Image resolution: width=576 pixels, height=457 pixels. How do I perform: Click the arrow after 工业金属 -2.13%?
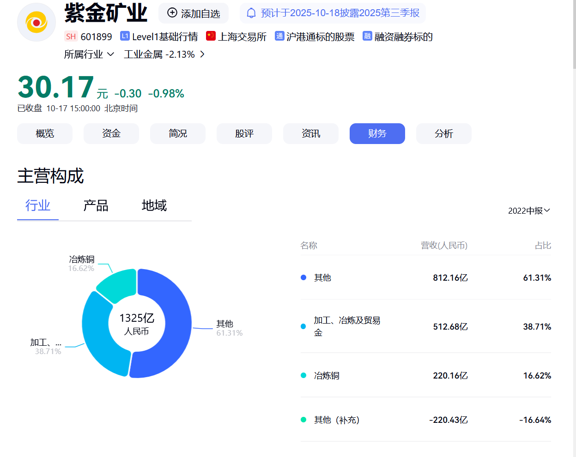(x=202, y=54)
